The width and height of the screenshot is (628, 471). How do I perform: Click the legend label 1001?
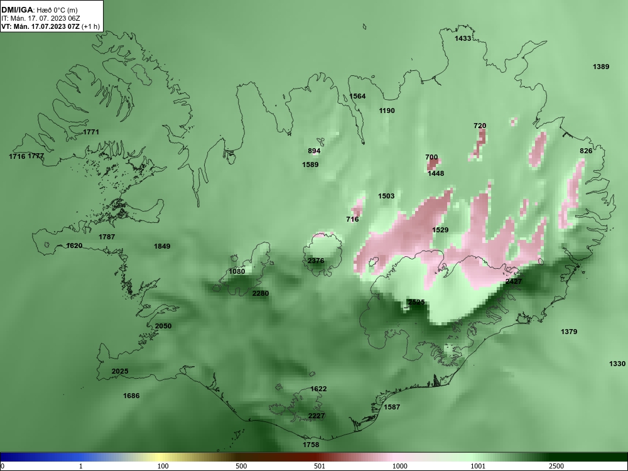tap(478, 466)
